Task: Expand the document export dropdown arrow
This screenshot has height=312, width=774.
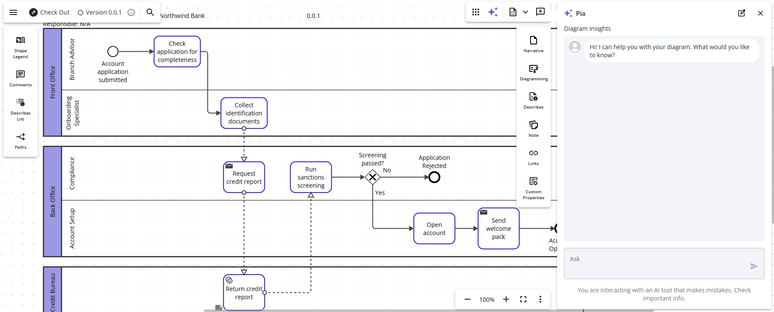Action: click(x=525, y=12)
